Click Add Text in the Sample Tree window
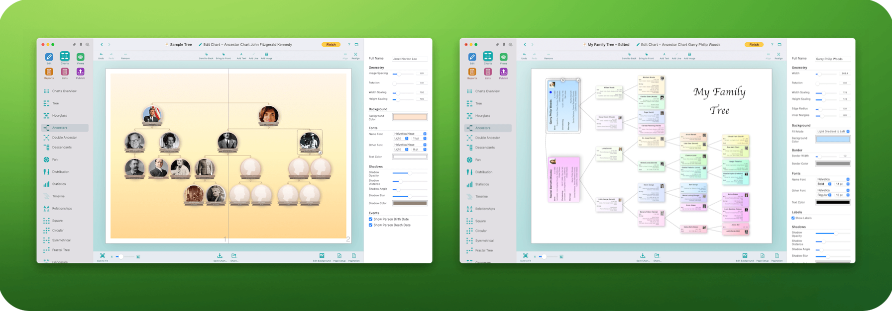 point(241,56)
